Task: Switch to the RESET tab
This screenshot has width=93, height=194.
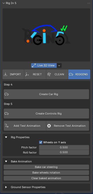Action: pos(35,74)
